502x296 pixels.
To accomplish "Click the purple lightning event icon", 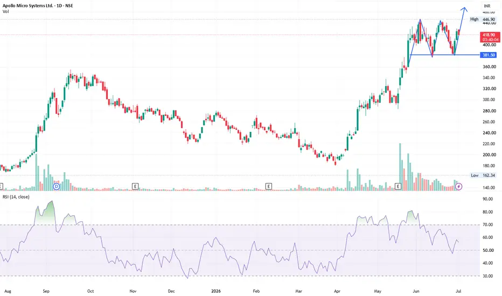I will [x=458, y=186].
